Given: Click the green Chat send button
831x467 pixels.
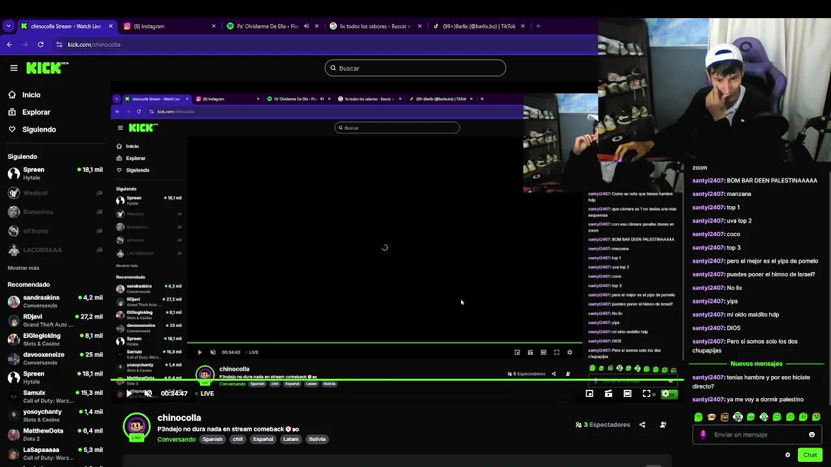Looking at the screenshot, I should tap(810, 455).
